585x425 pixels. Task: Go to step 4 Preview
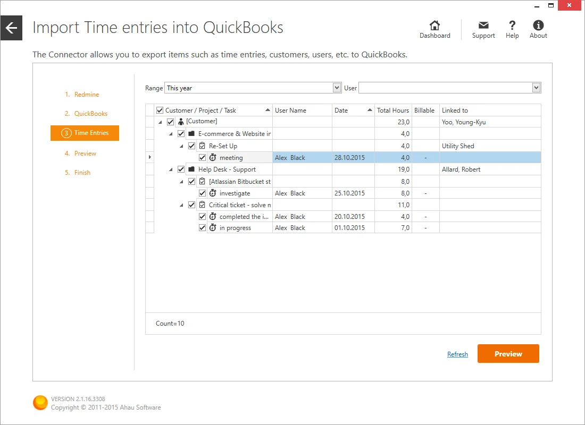coord(80,153)
